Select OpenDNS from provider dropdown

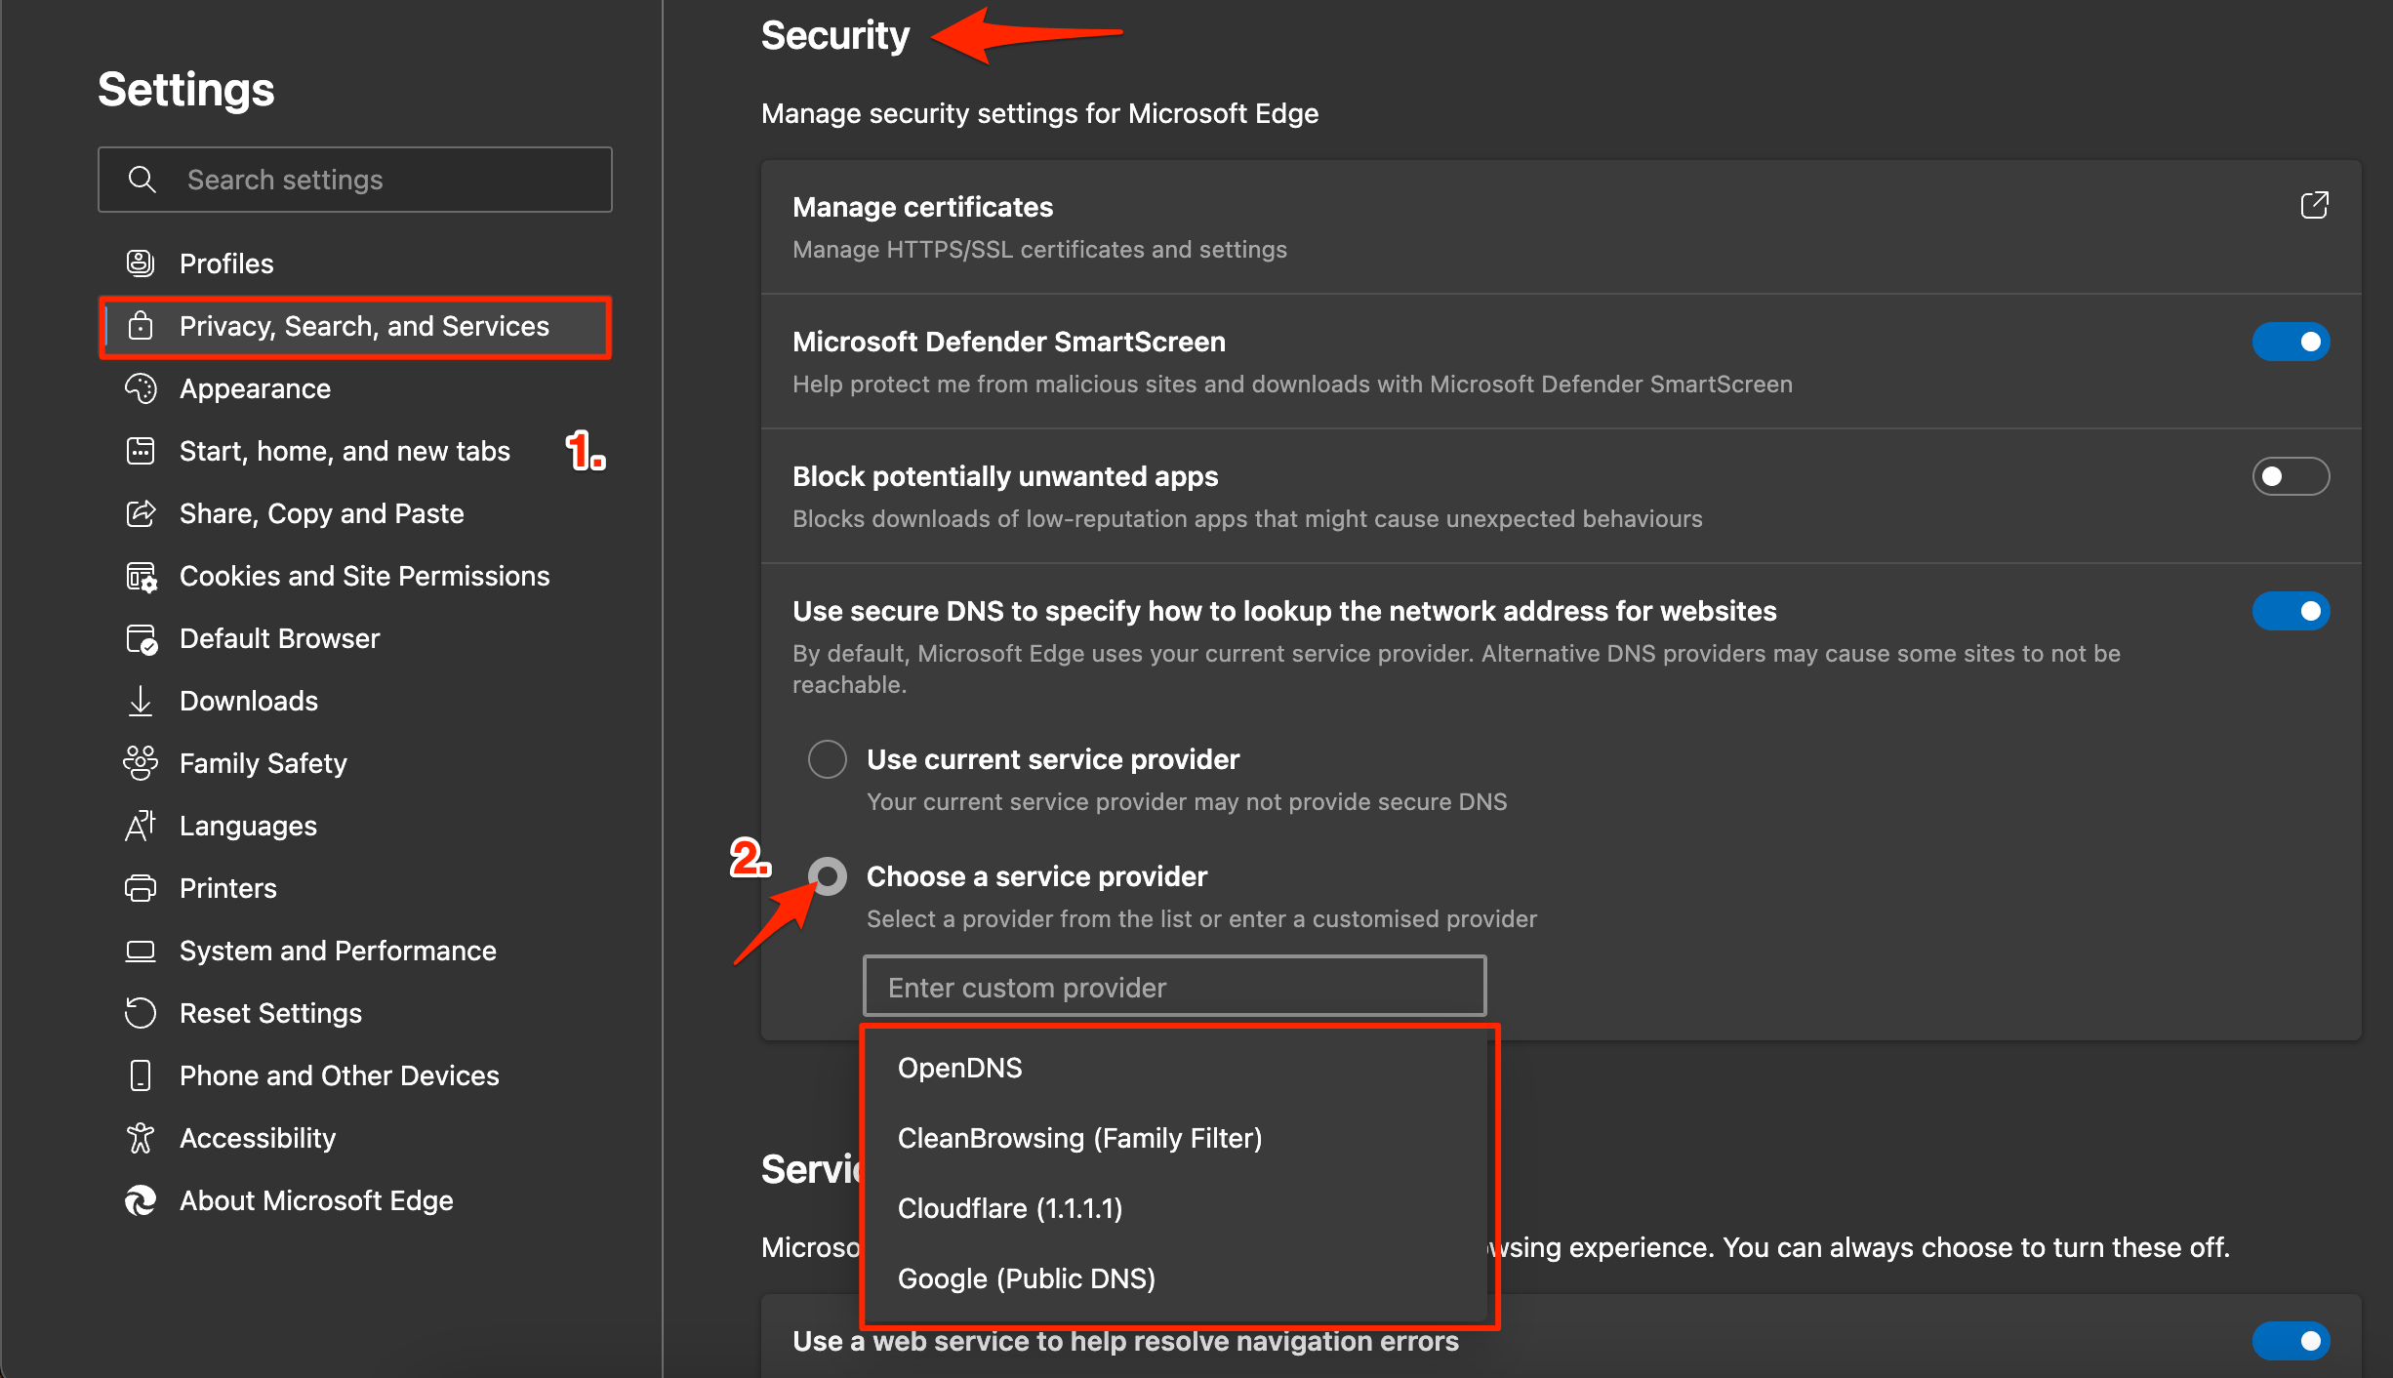pyautogui.click(x=961, y=1068)
